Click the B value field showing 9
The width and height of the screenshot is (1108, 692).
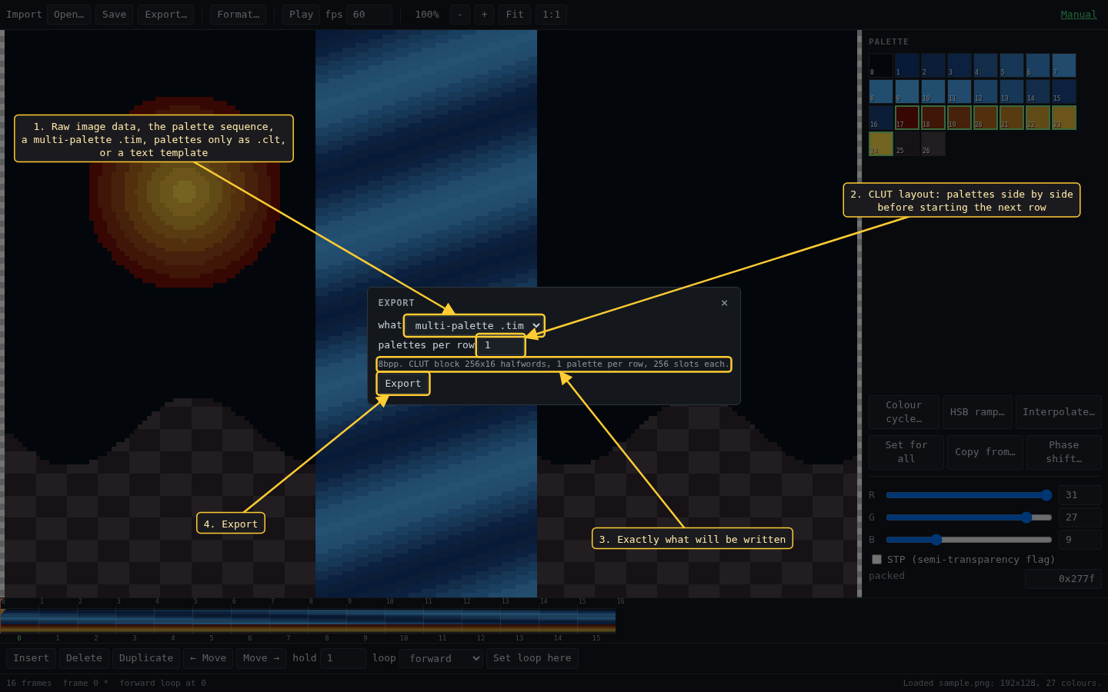pyautogui.click(x=1080, y=540)
